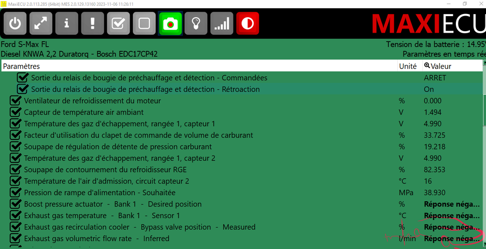Uncheck préchauffage relay Commandées parameter
Viewport: 486px width, 249px height.
click(x=23, y=77)
